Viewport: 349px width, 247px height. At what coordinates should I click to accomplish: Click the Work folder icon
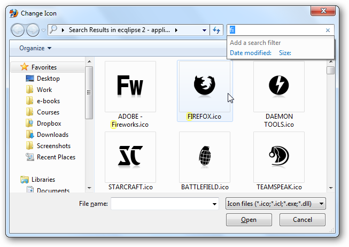click(30, 89)
